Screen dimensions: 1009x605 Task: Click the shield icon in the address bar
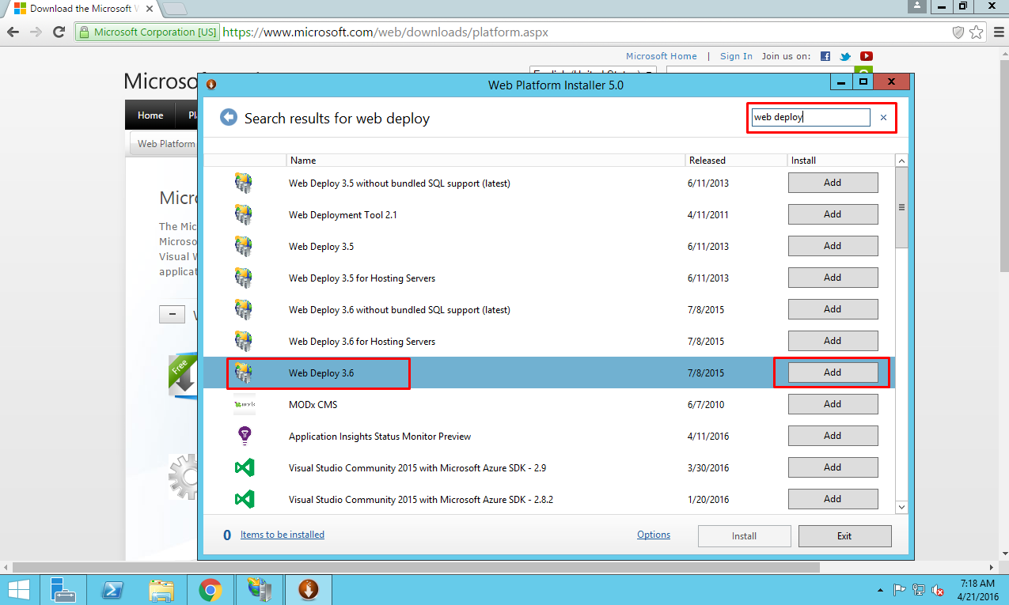tap(958, 32)
